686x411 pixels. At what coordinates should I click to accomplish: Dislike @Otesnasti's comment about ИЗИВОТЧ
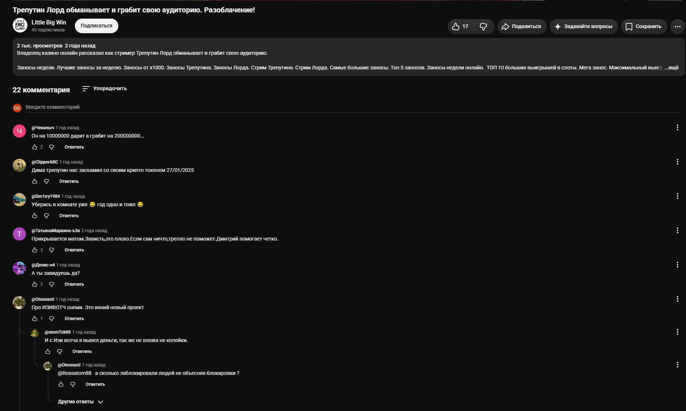(x=52, y=319)
